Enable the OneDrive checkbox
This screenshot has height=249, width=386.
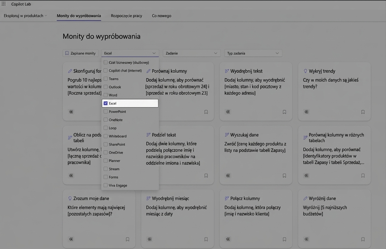tap(105, 152)
